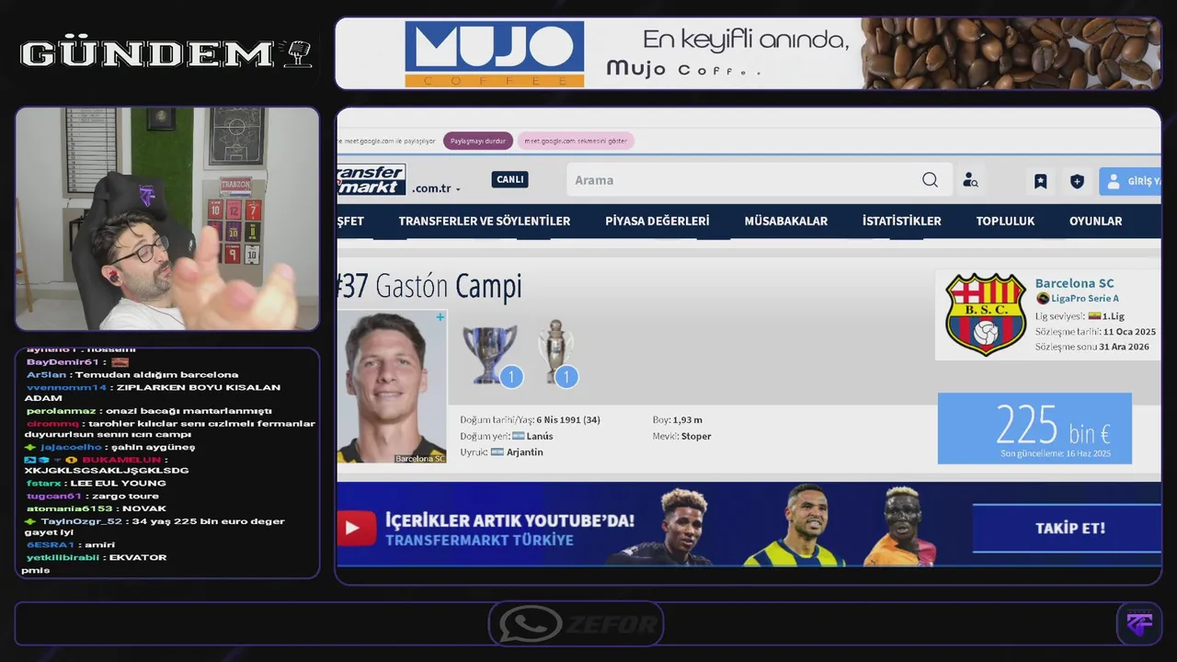
Task: Click the shield plus icon
Action: [x=1077, y=181]
